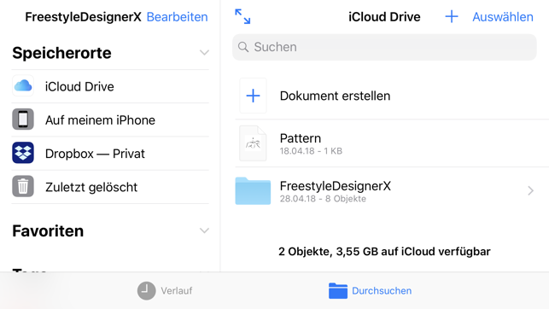Image resolution: width=549 pixels, height=309 pixels.
Task: Select iCloud Drive location label
Action: [x=79, y=86]
